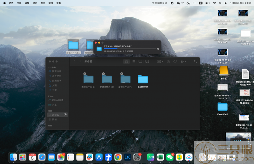Open Wi-Fi status in menu bar
This screenshot has height=164, width=254.
(x=215, y=3)
